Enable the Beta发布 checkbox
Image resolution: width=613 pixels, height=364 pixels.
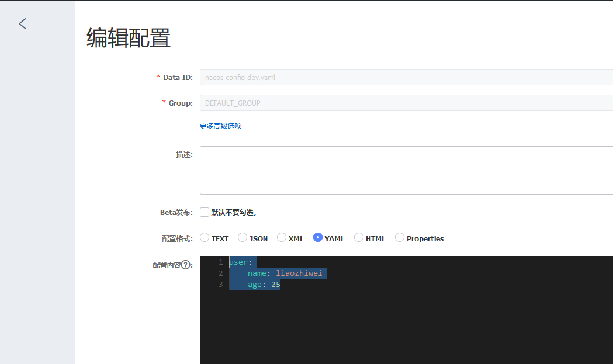coord(204,212)
